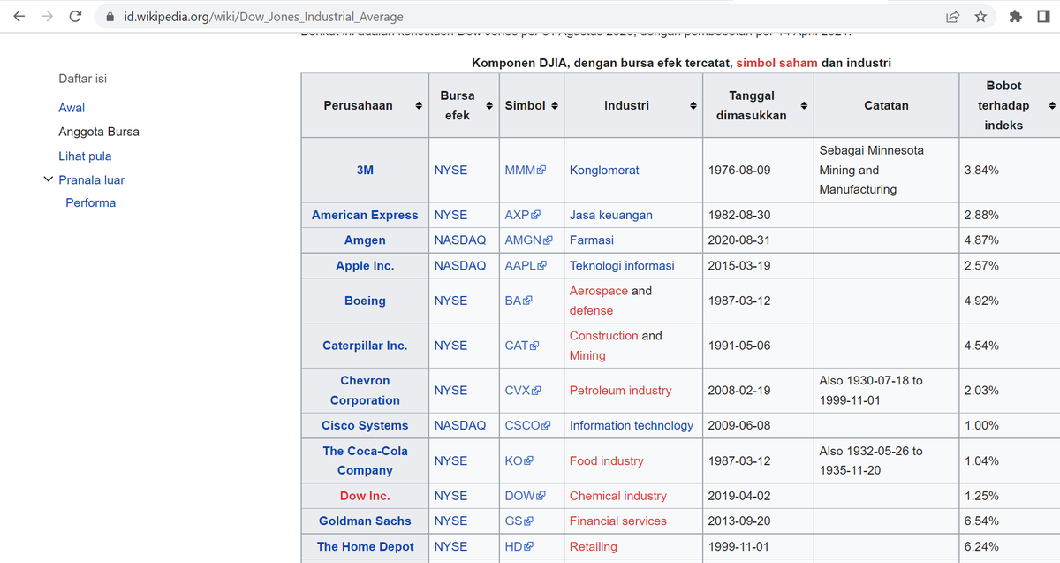Open AXP external ticker link
The image size is (1060, 563).
point(521,216)
